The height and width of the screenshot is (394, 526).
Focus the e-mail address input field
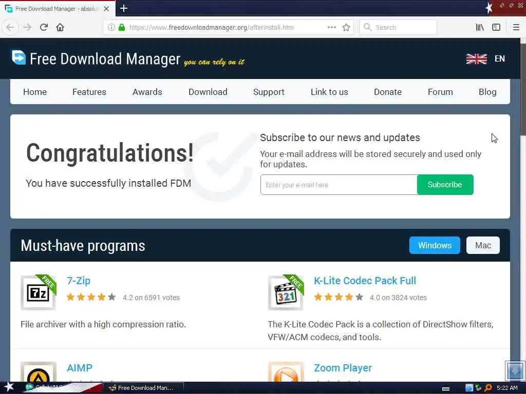tap(339, 185)
